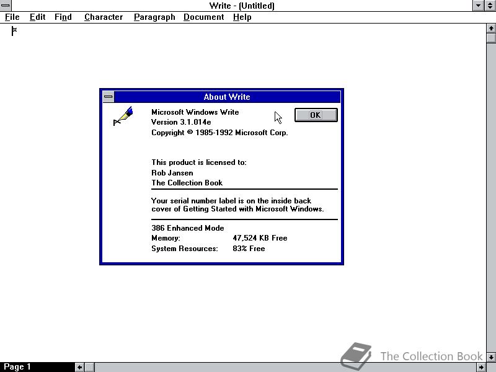
Task: Click the 'Version 3.1.014e' text
Action: (181, 122)
